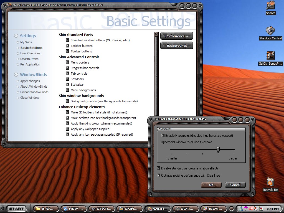Open the Recycle Bin desktop icon

(x=270, y=184)
